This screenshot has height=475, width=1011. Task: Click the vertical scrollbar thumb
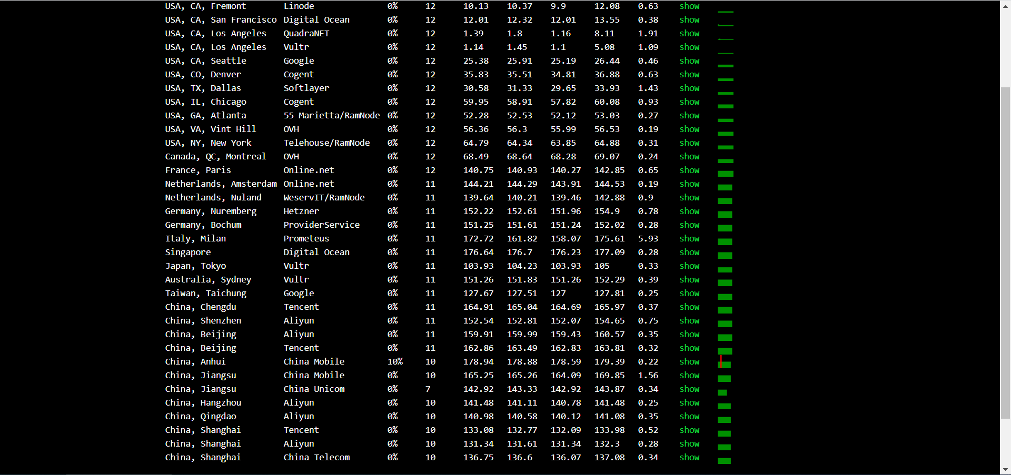point(1005,252)
